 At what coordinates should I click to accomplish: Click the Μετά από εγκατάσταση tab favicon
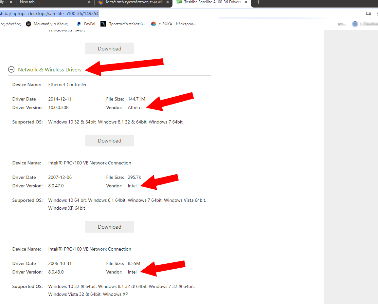click(x=101, y=2)
